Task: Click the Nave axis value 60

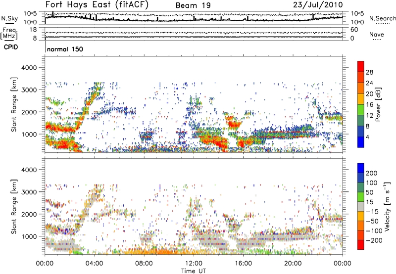Action: [354, 30]
